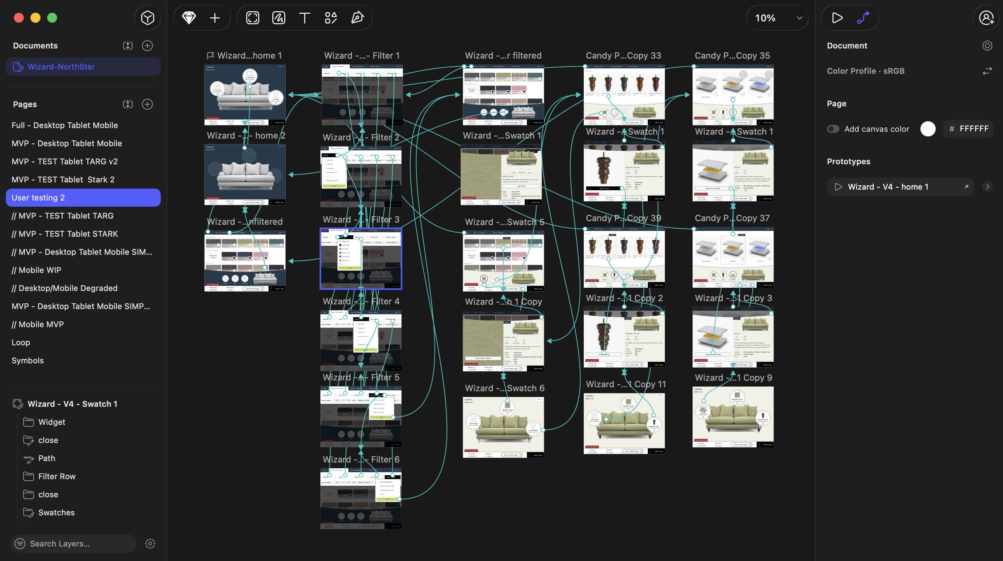The width and height of the screenshot is (1003, 561).
Task: Open the symbols and shapes insert tool
Action: pos(331,18)
